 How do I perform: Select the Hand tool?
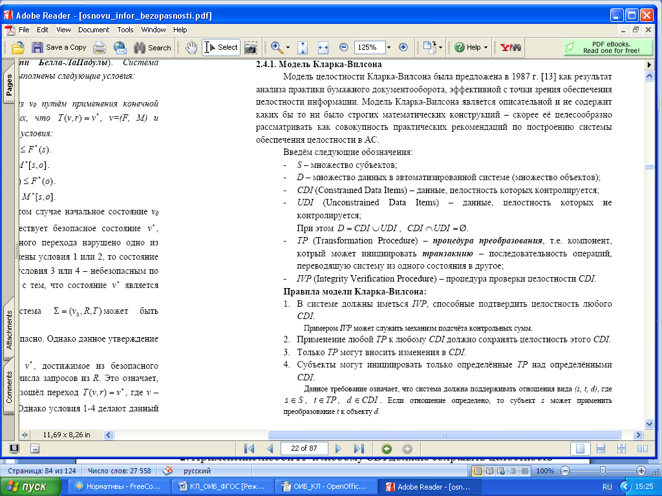[x=191, y=48]
